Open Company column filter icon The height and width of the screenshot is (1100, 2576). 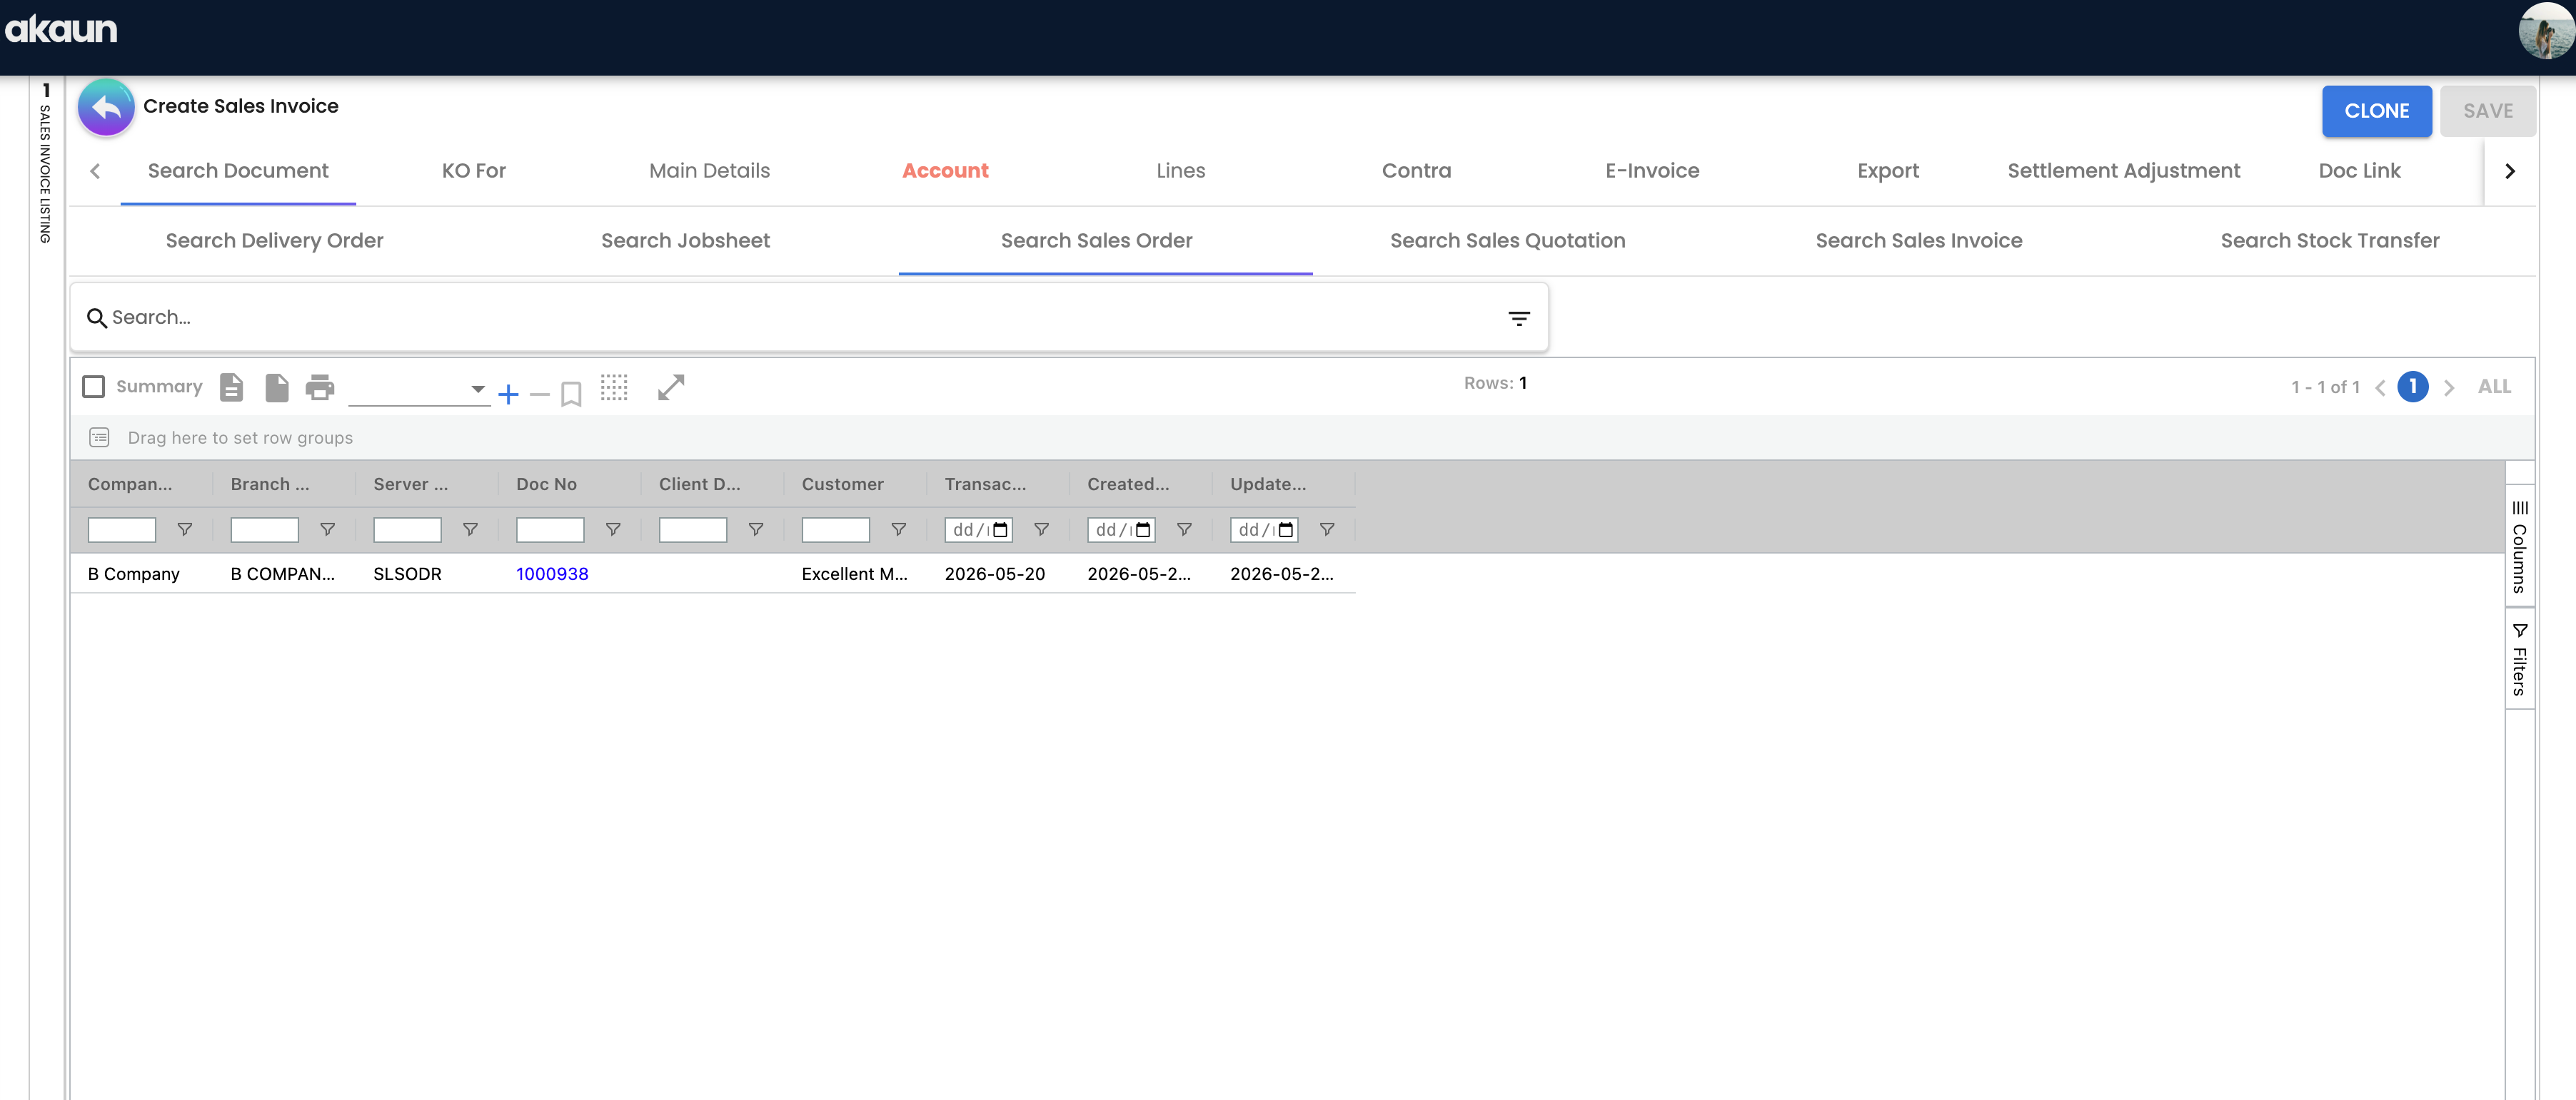coord(185,529)
